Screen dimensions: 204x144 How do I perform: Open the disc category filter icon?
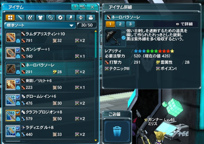tap(60, 18)
